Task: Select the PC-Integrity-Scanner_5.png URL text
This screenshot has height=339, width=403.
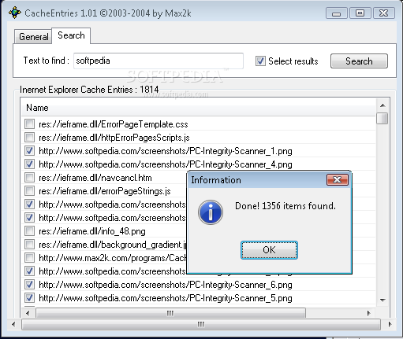Action: click(166, 298)
